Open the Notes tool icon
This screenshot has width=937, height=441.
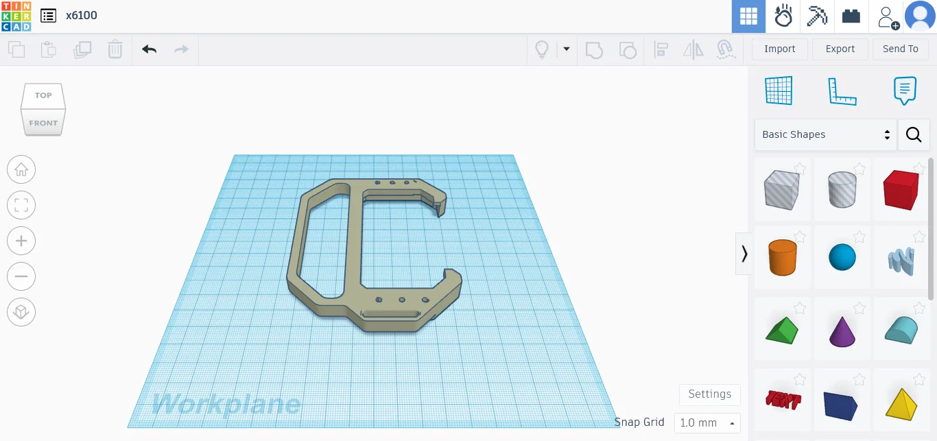(905, 91)
